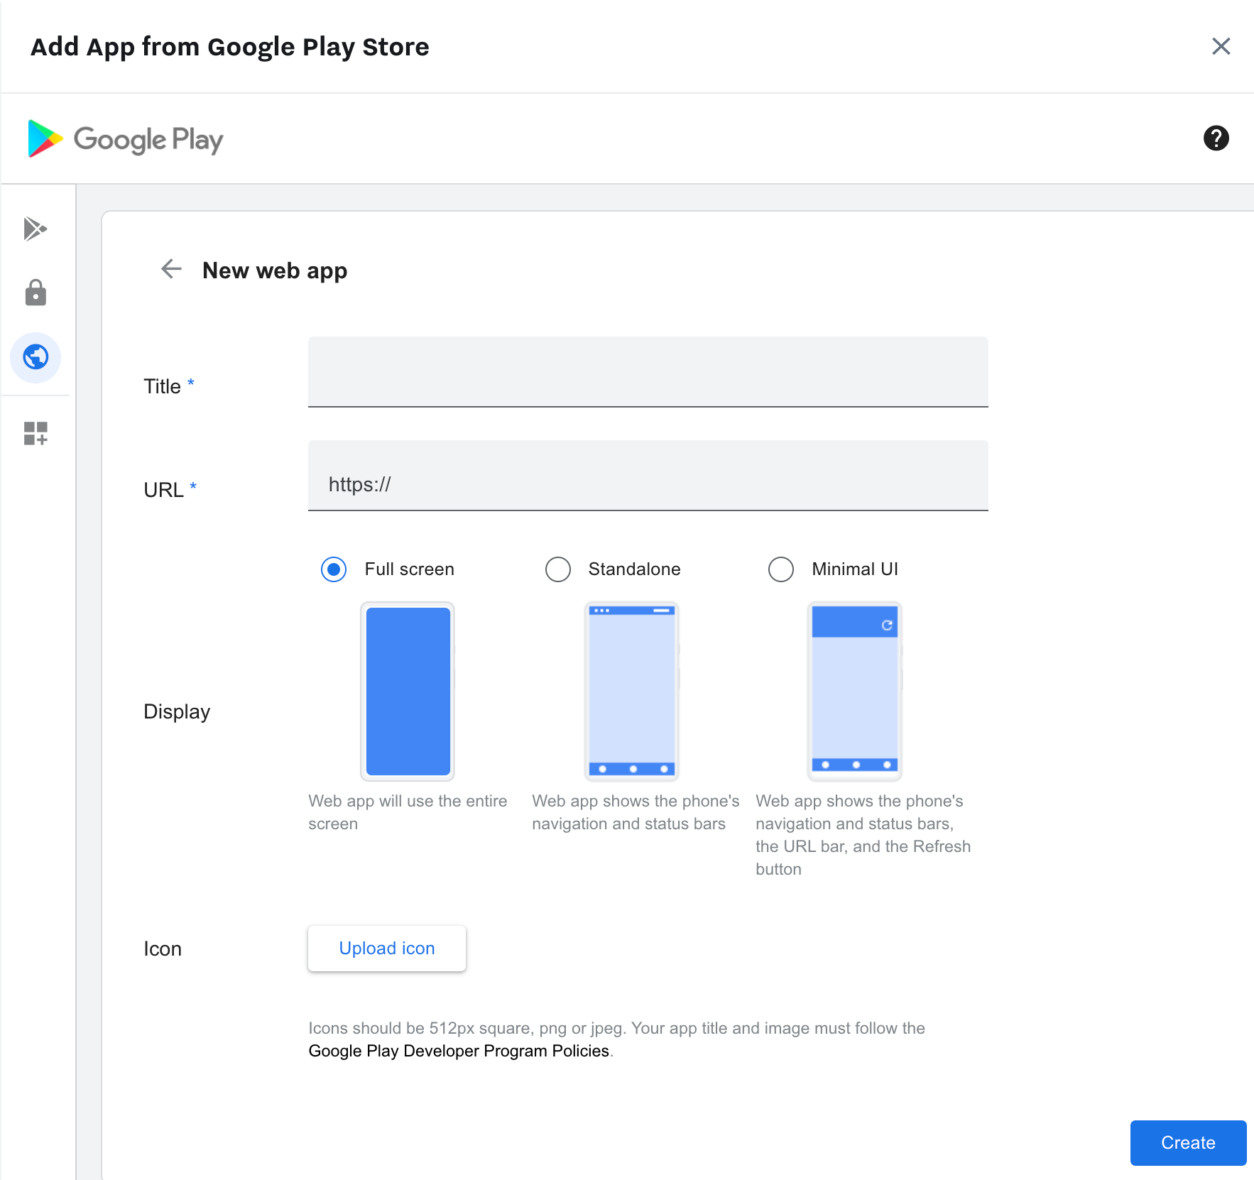Click the Standalone phone preview image
This screenshot has height=1180, width=1254.
click(x=631, y=691)
